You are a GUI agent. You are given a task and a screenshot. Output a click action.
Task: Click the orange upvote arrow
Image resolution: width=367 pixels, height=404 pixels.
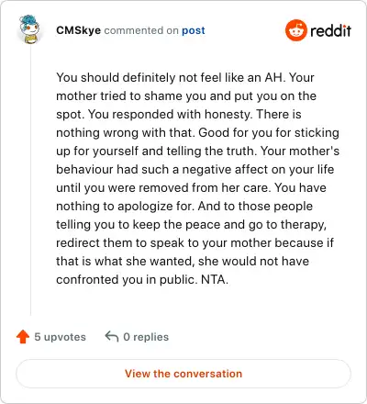coord(23,337)
